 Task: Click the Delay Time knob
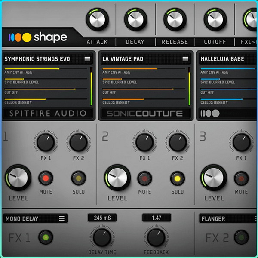point(102,237)
